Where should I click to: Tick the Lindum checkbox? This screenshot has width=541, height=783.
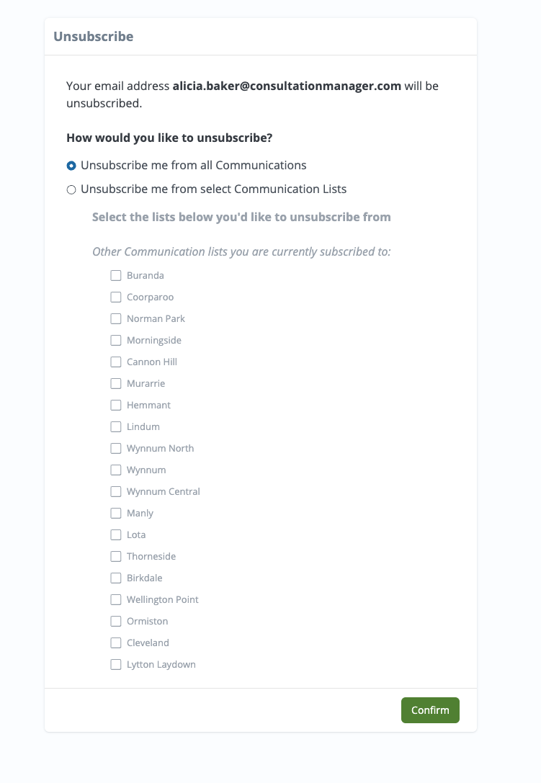point(116,426)
